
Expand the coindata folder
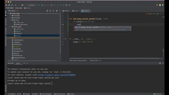point(10,16)
